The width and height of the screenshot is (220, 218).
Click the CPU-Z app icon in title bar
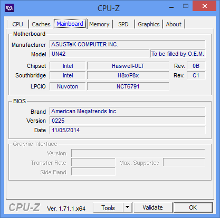[9, 8]
